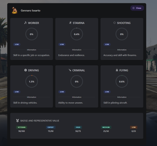Click the 25/50 value under Medium

106,131
